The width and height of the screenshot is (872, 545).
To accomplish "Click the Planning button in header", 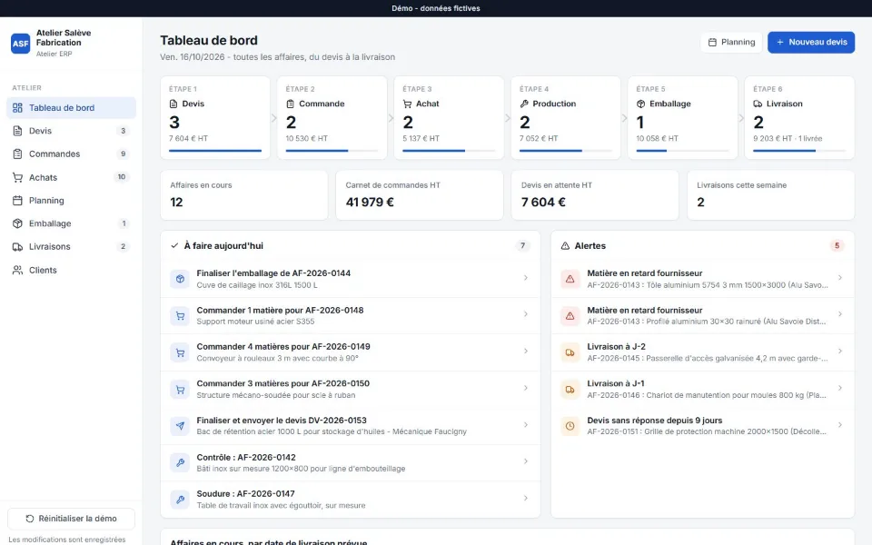I will click(731, 43).
